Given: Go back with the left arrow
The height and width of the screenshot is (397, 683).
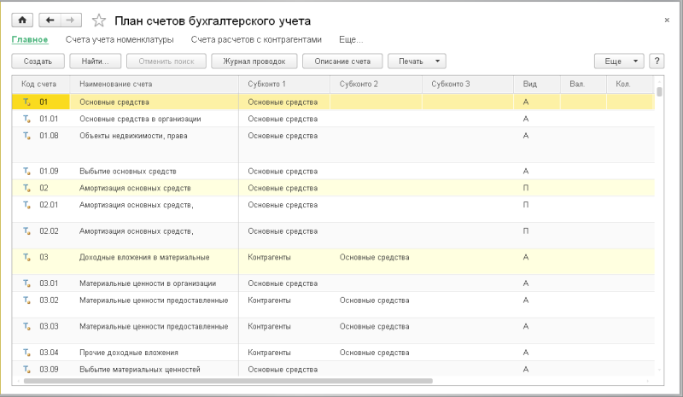Looking at the screenshot, I should tap(50, 20).
